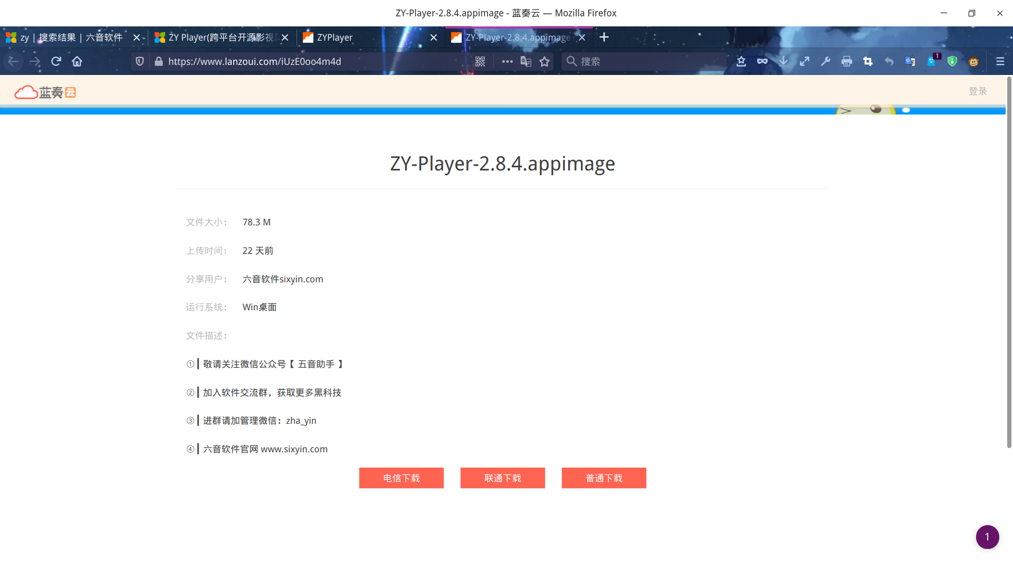The image size is (1013, 570).
Task: Open tracking protection shield panel
Action: (x=140, y=62)
